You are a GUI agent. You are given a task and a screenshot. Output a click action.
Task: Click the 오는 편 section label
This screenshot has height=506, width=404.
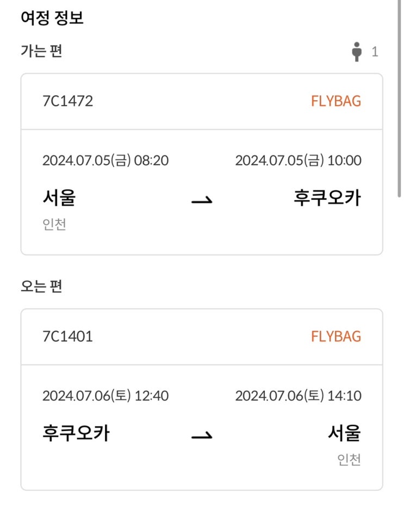click(41, 287)
